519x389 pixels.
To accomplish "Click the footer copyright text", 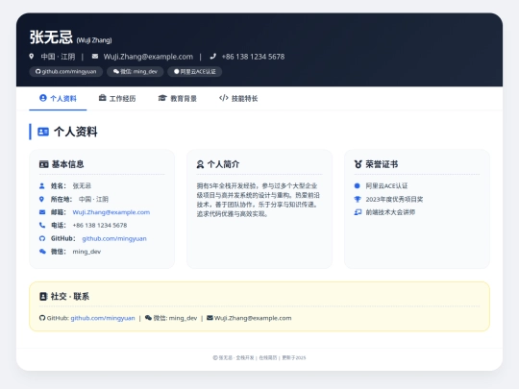I will (259, 357).
